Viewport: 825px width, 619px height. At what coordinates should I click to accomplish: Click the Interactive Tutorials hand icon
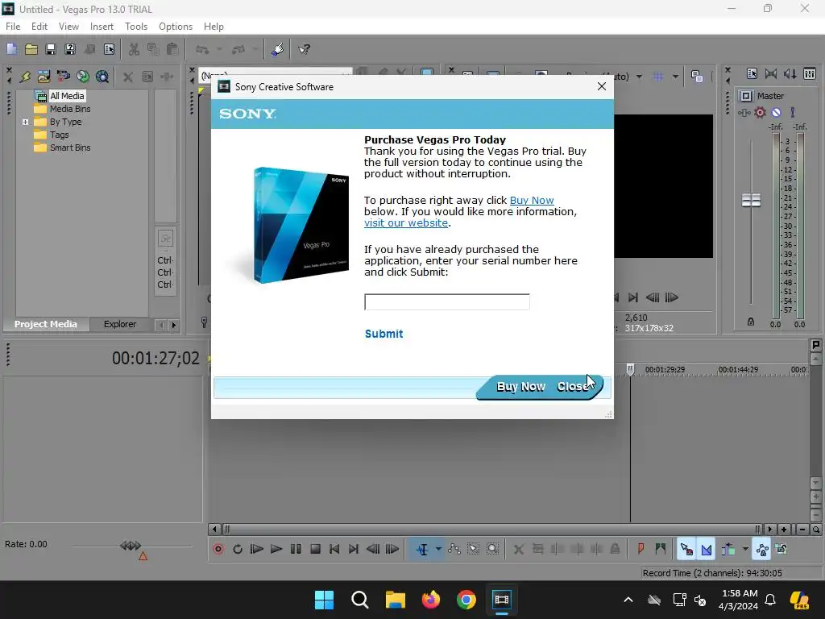pos(277,49)
